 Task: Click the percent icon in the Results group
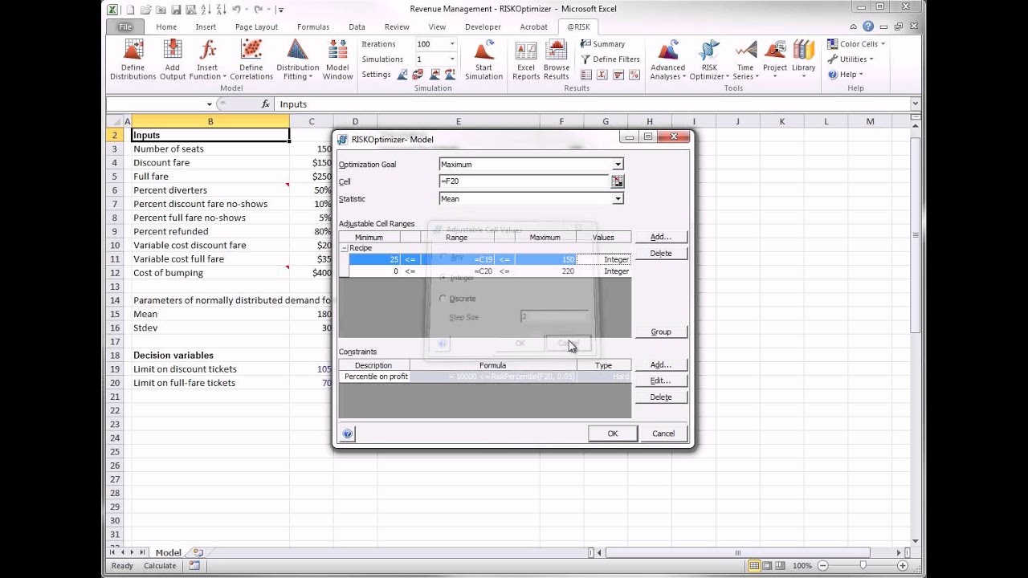[x=634, y=75]
